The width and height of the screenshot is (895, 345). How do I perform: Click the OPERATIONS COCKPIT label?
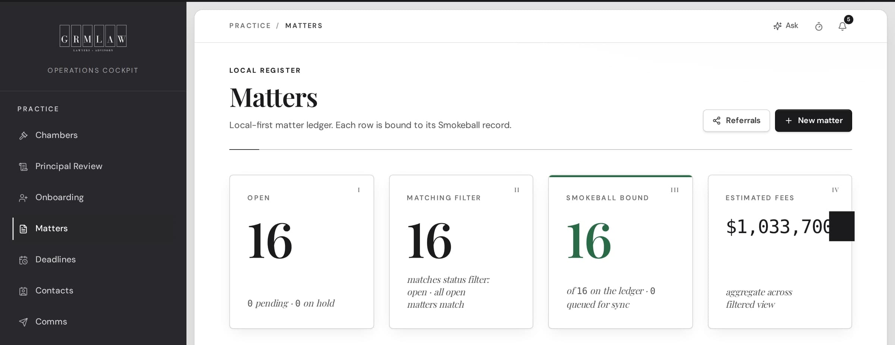coord(93,70)
